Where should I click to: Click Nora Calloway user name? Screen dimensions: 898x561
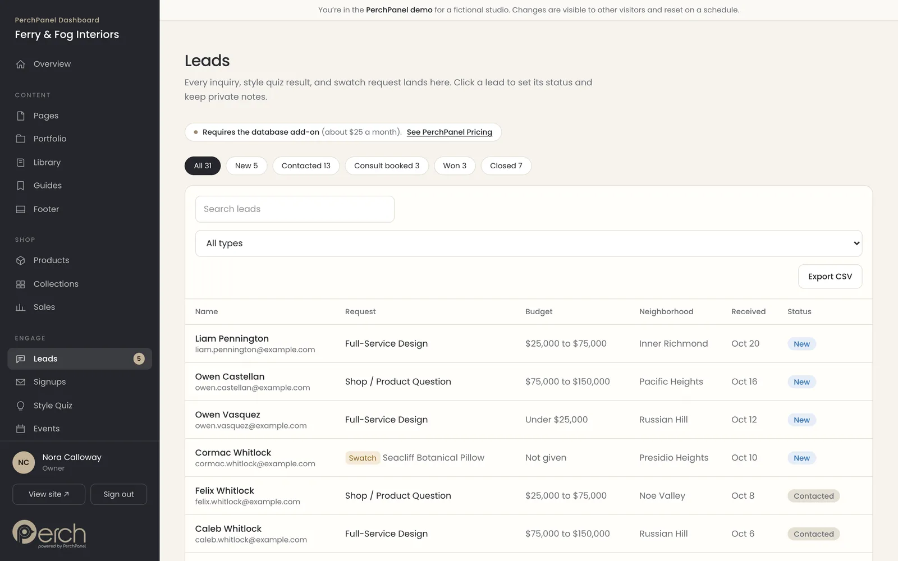[72, 457]
